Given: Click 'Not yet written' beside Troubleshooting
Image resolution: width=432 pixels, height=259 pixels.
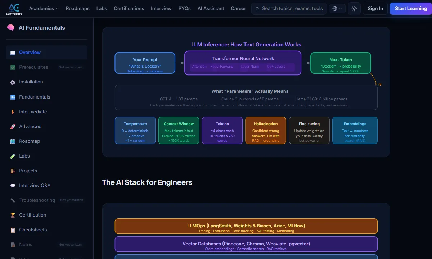Looking at the screenshot, I should pos(72,200).
